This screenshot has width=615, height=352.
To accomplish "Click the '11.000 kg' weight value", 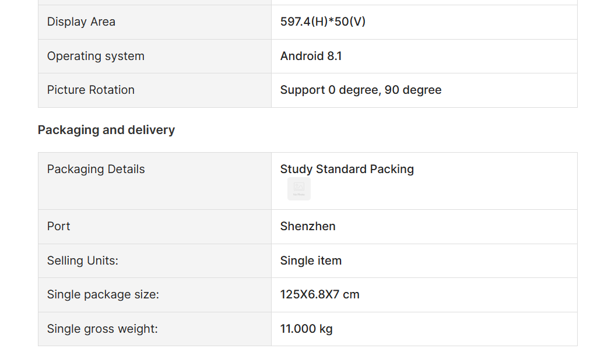I will pyautogui.click(x=306, y=329).
